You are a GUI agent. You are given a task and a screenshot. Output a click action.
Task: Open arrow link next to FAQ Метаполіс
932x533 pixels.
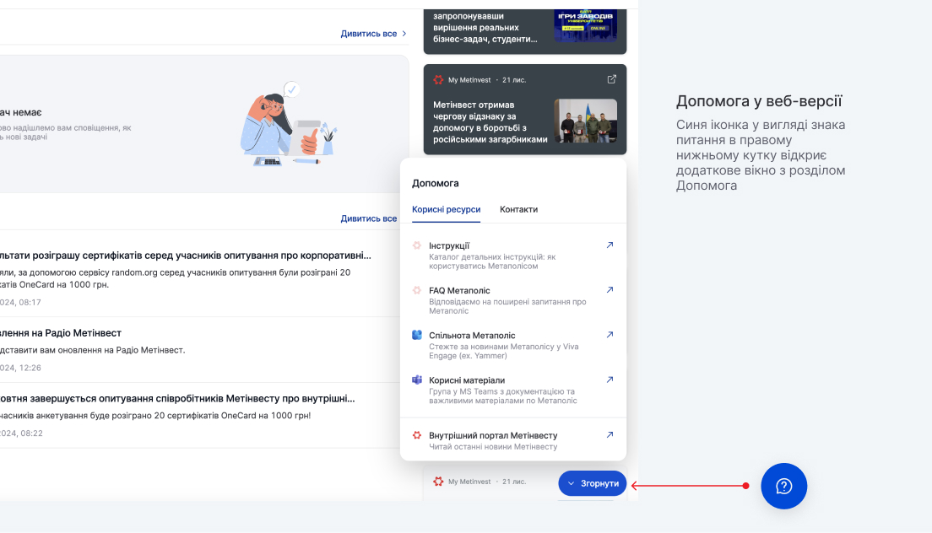[610, 290]
